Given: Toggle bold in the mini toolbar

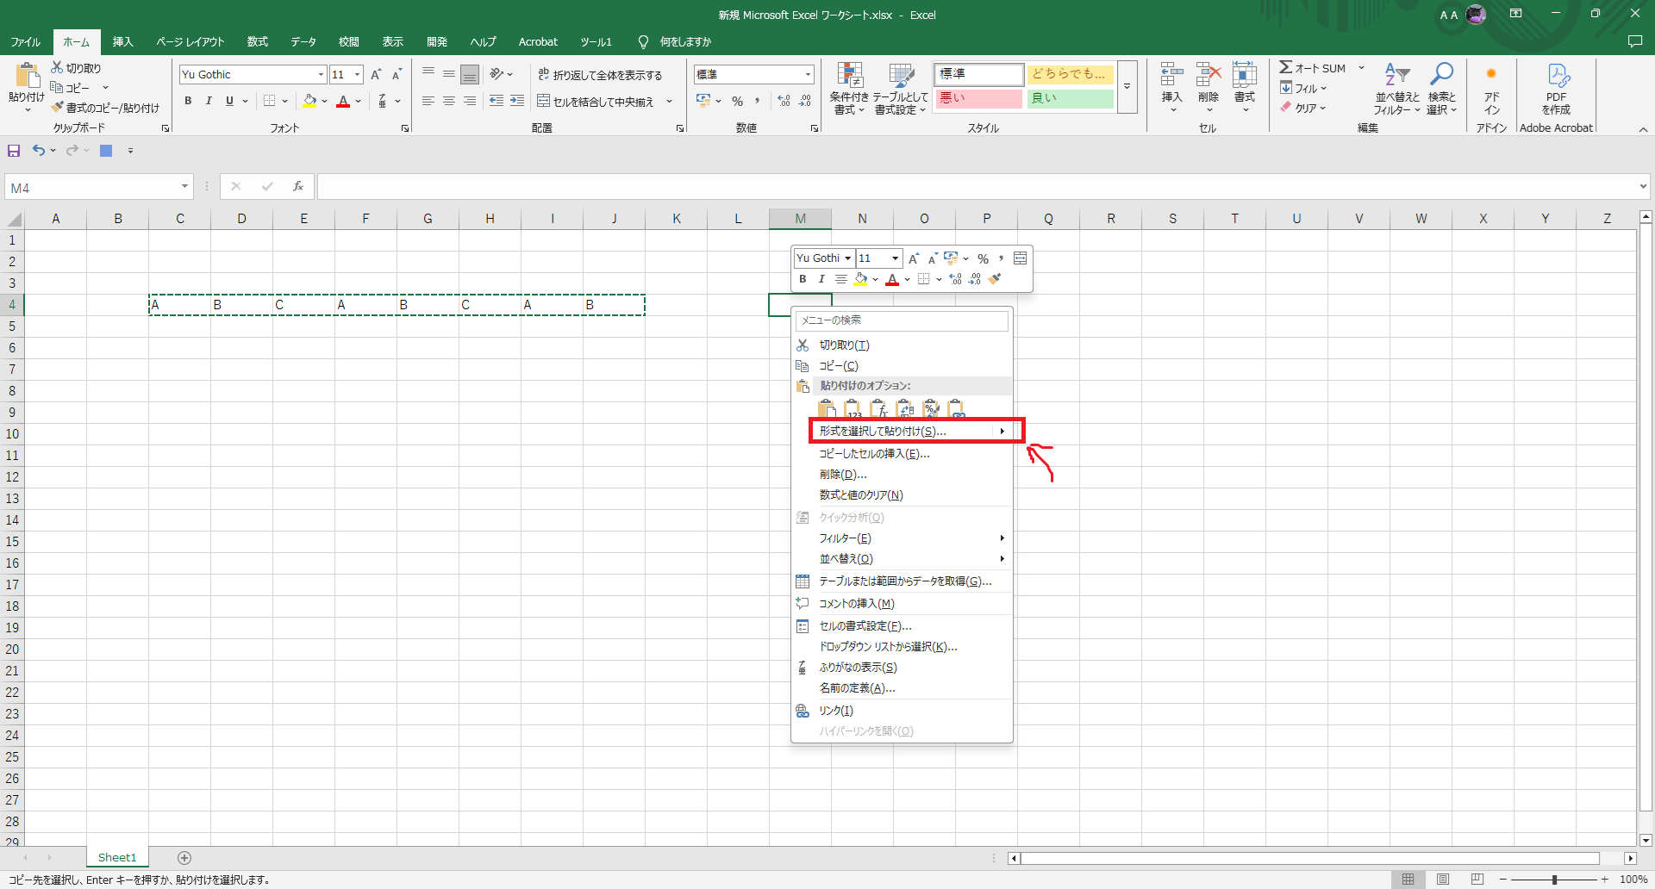Looking at the screenshot, I should [802, 278].
